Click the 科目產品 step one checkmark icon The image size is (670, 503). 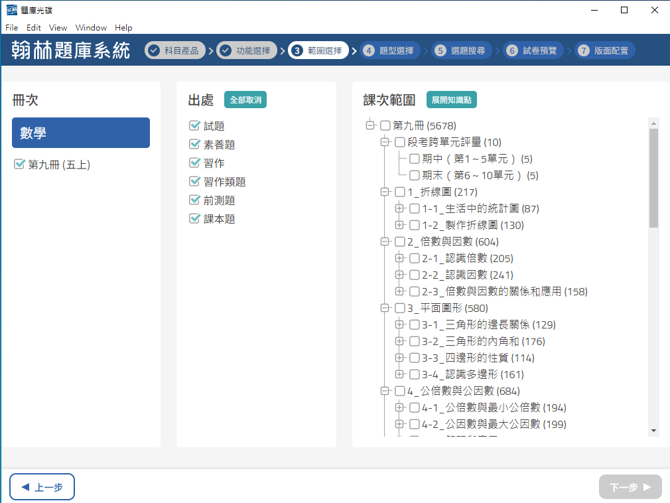click(154, 50)
